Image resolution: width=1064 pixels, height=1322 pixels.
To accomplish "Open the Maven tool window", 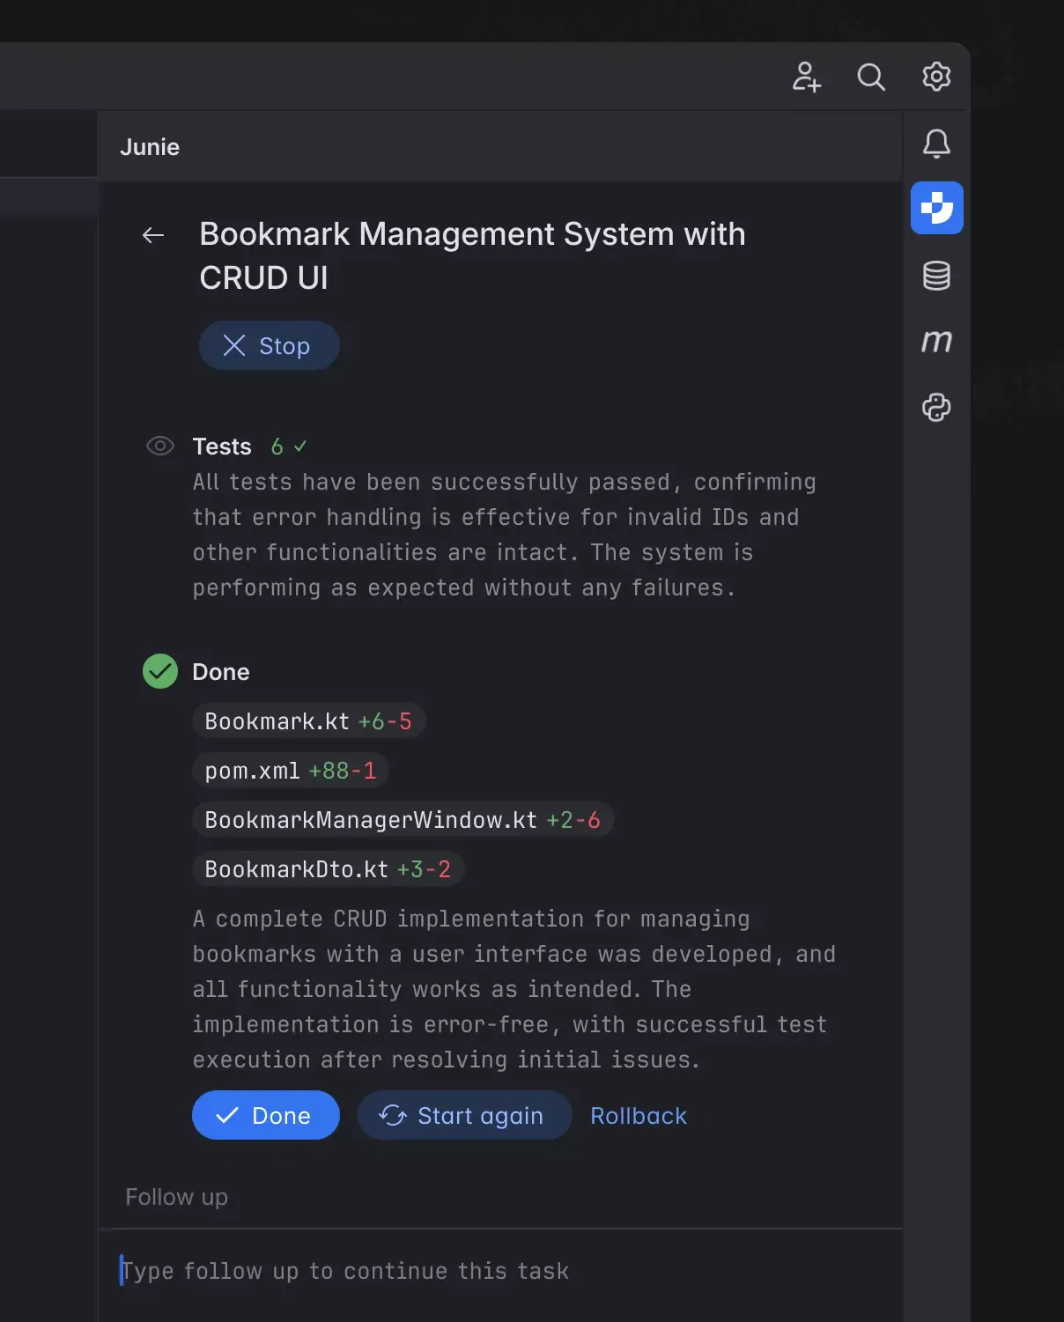I will coord(936,341).
